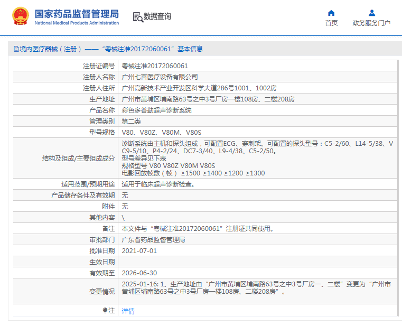The width and height of the screenshot is (402, 326).
Task: Click 国家药品监督管理局 site title
Action: pyautogui.click(x=77, y=14)
